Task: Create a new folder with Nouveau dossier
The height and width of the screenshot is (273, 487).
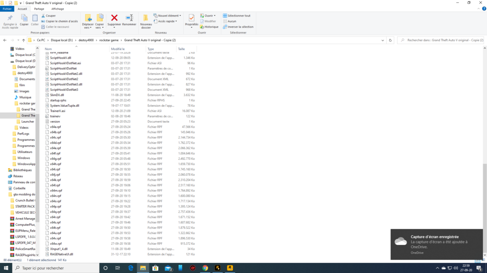Action: (x=146, y=22)
